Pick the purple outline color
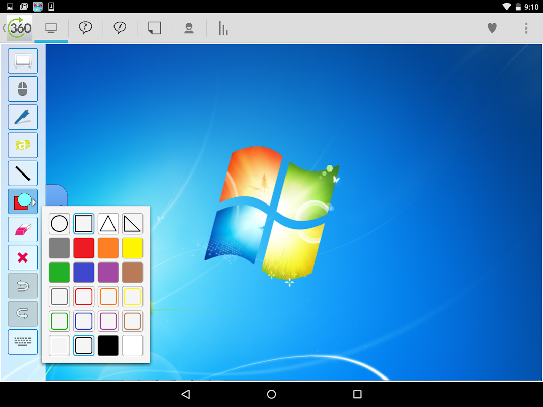Viewport: 543px width, 407px height. [108, 321]
